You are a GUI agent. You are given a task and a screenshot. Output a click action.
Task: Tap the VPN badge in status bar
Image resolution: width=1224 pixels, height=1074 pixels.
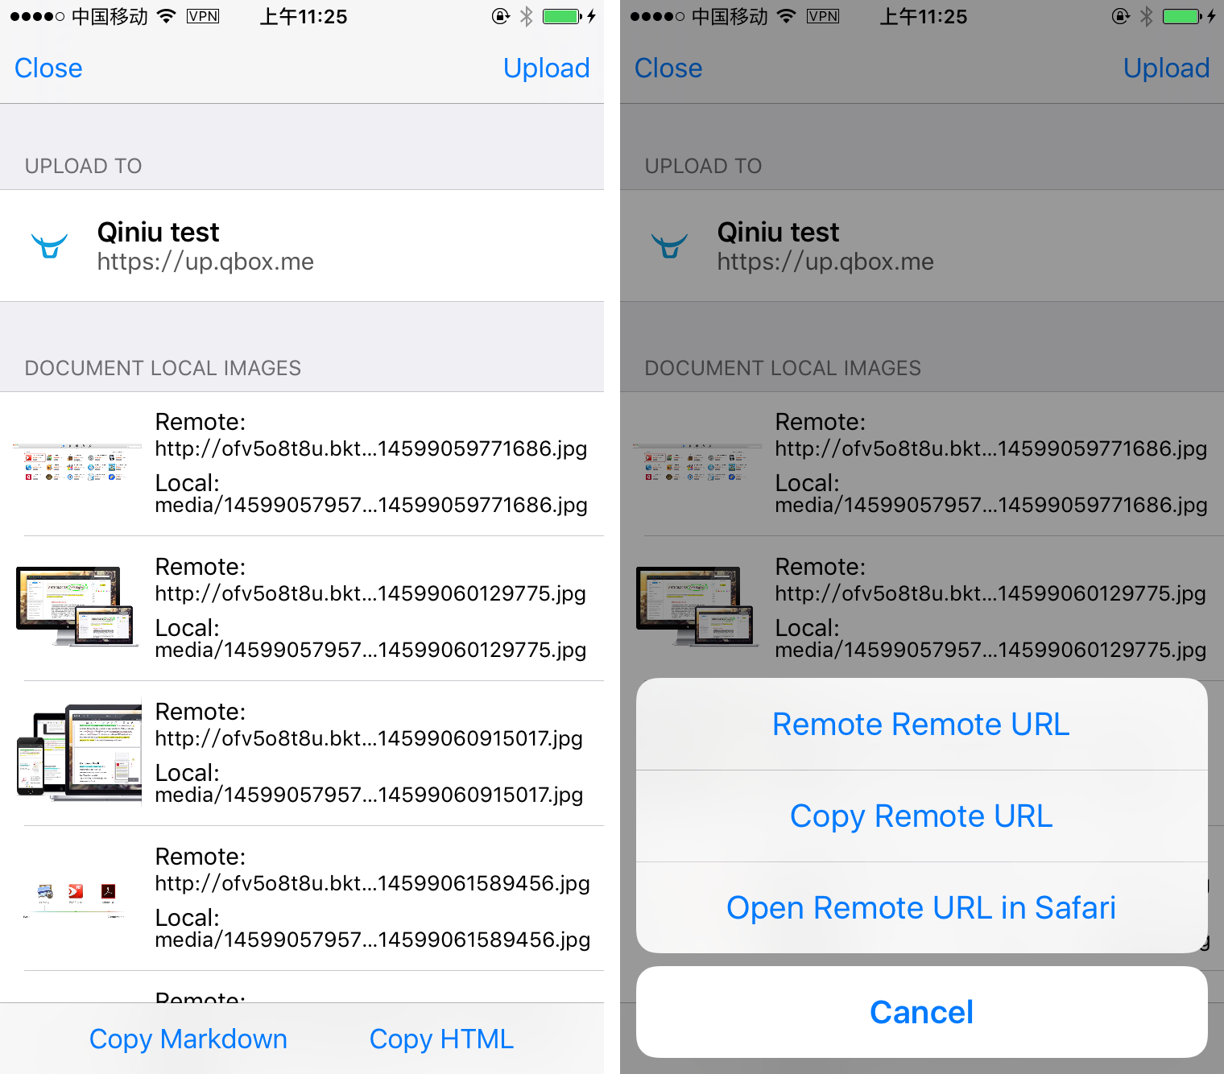point(202,15)
